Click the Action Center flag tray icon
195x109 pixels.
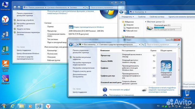(173, 106)
